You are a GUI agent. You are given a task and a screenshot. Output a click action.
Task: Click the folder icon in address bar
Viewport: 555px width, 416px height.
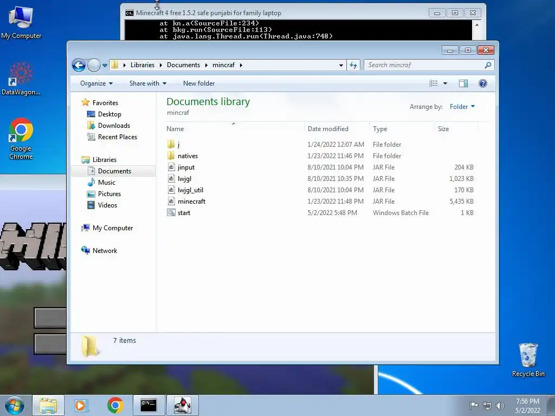point(115,65)
